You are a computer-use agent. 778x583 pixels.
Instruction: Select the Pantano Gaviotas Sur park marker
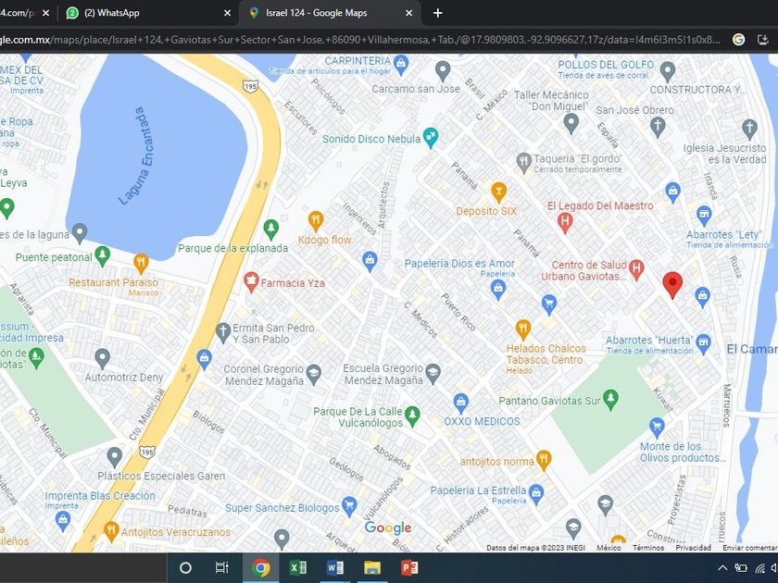[x=610, y=400]
